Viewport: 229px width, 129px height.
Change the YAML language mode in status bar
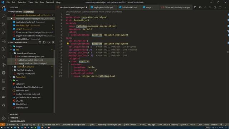(x=206, y=125)
